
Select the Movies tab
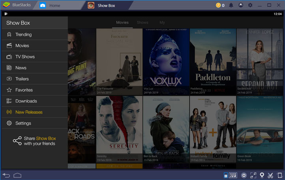122,22
